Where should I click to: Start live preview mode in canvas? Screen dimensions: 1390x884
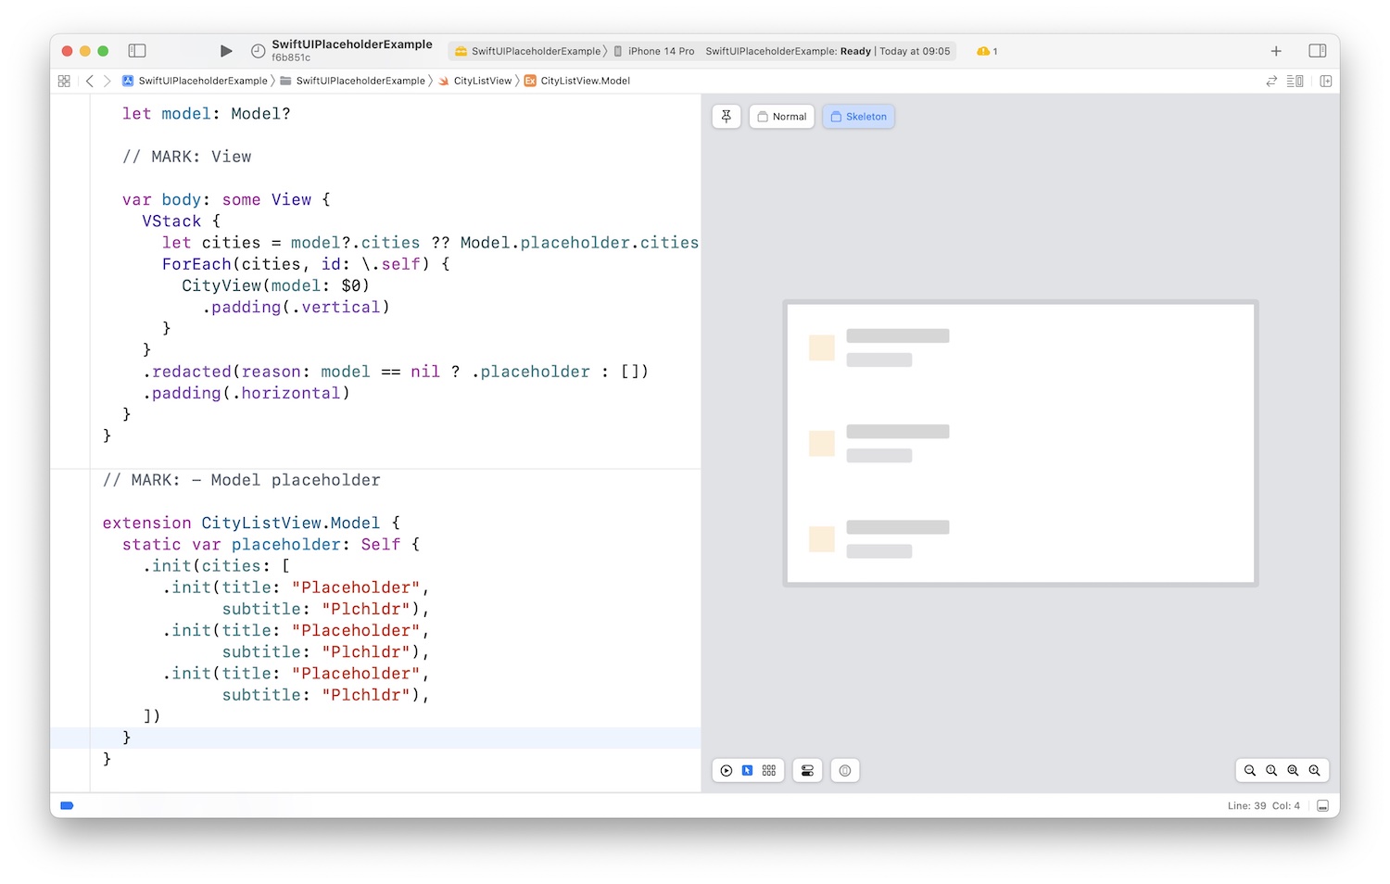pyautogui.click(x=727, y=771)
